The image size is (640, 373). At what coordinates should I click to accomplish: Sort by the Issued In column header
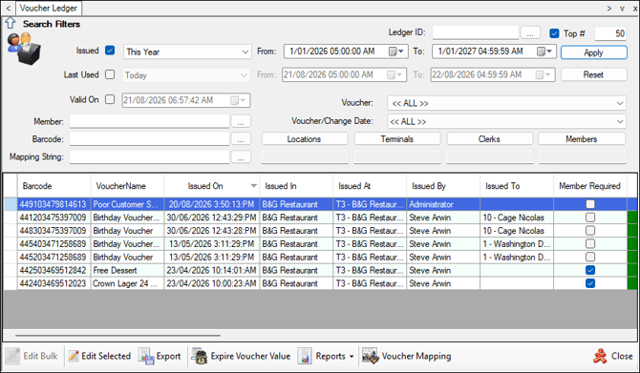pos(296,186)
